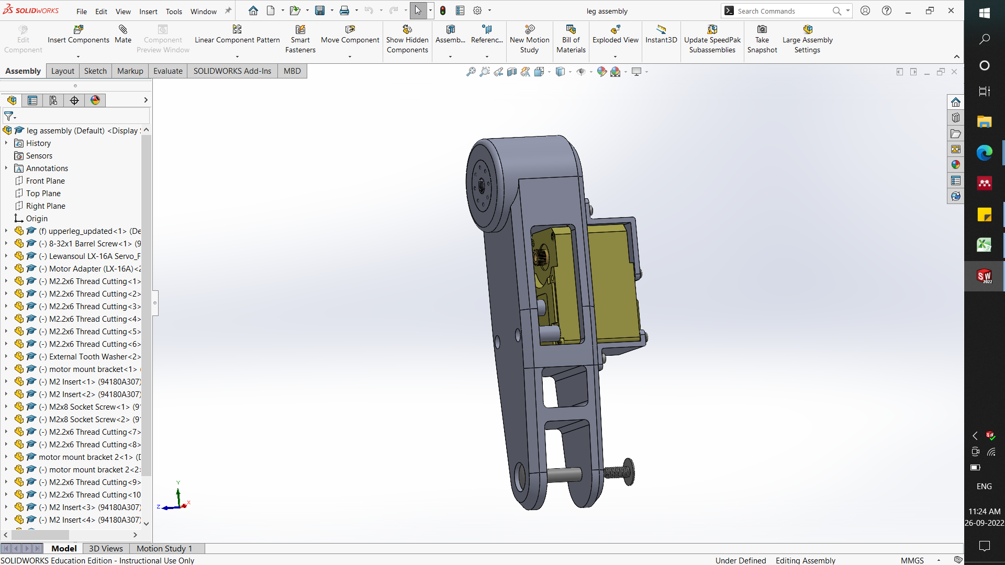Expand the Annotations tree node
The image size is (1005, 565).
(6, 168)
